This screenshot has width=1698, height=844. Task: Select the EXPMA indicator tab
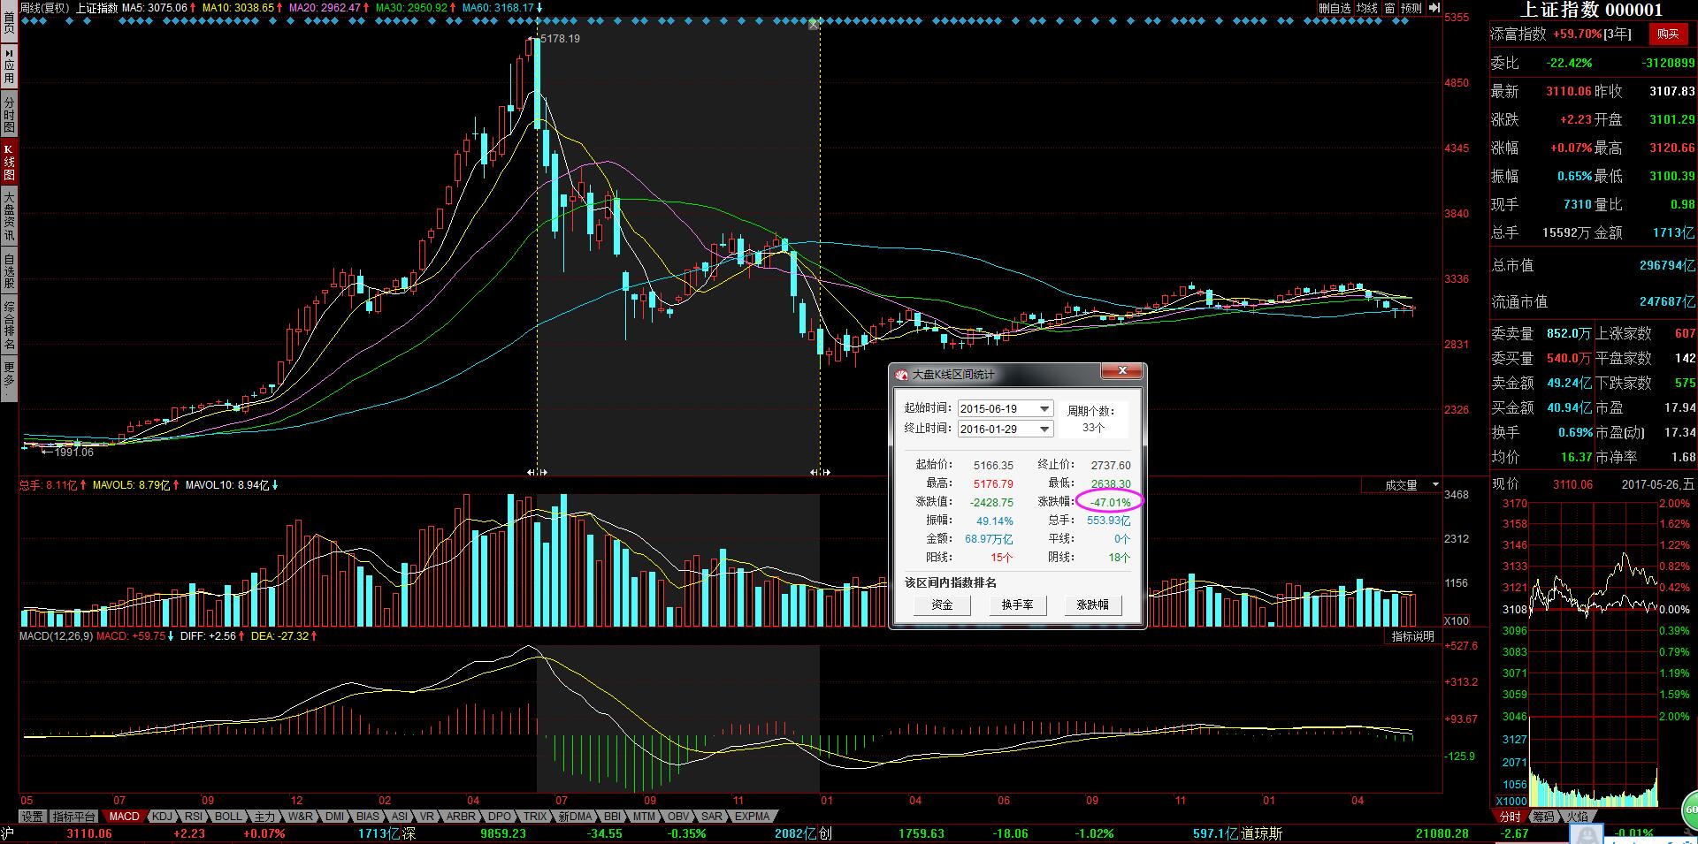pyautogui.click(x=753, y=817)
